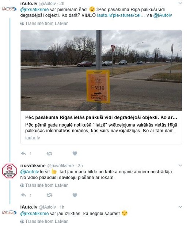This screenshot has width=190, height=229.
Task: Like the first iAuto.lv tweet
Action: [75, 153]
